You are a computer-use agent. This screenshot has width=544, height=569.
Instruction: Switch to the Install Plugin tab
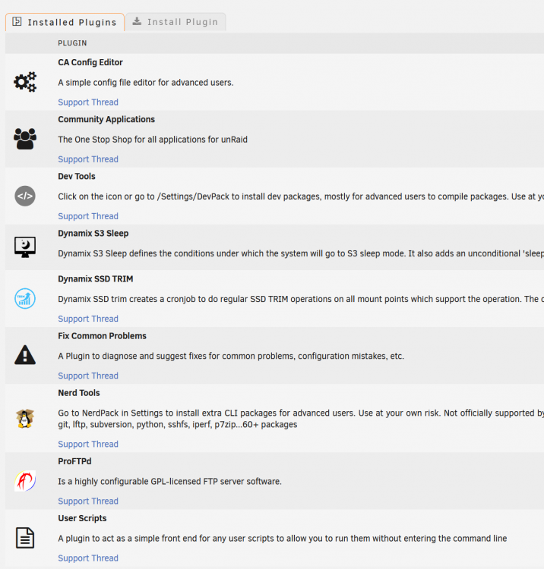pos(176,22)
